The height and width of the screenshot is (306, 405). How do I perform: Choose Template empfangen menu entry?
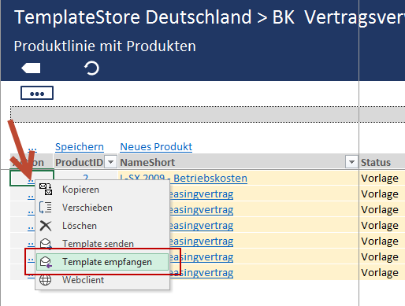[x=102, y=262]
